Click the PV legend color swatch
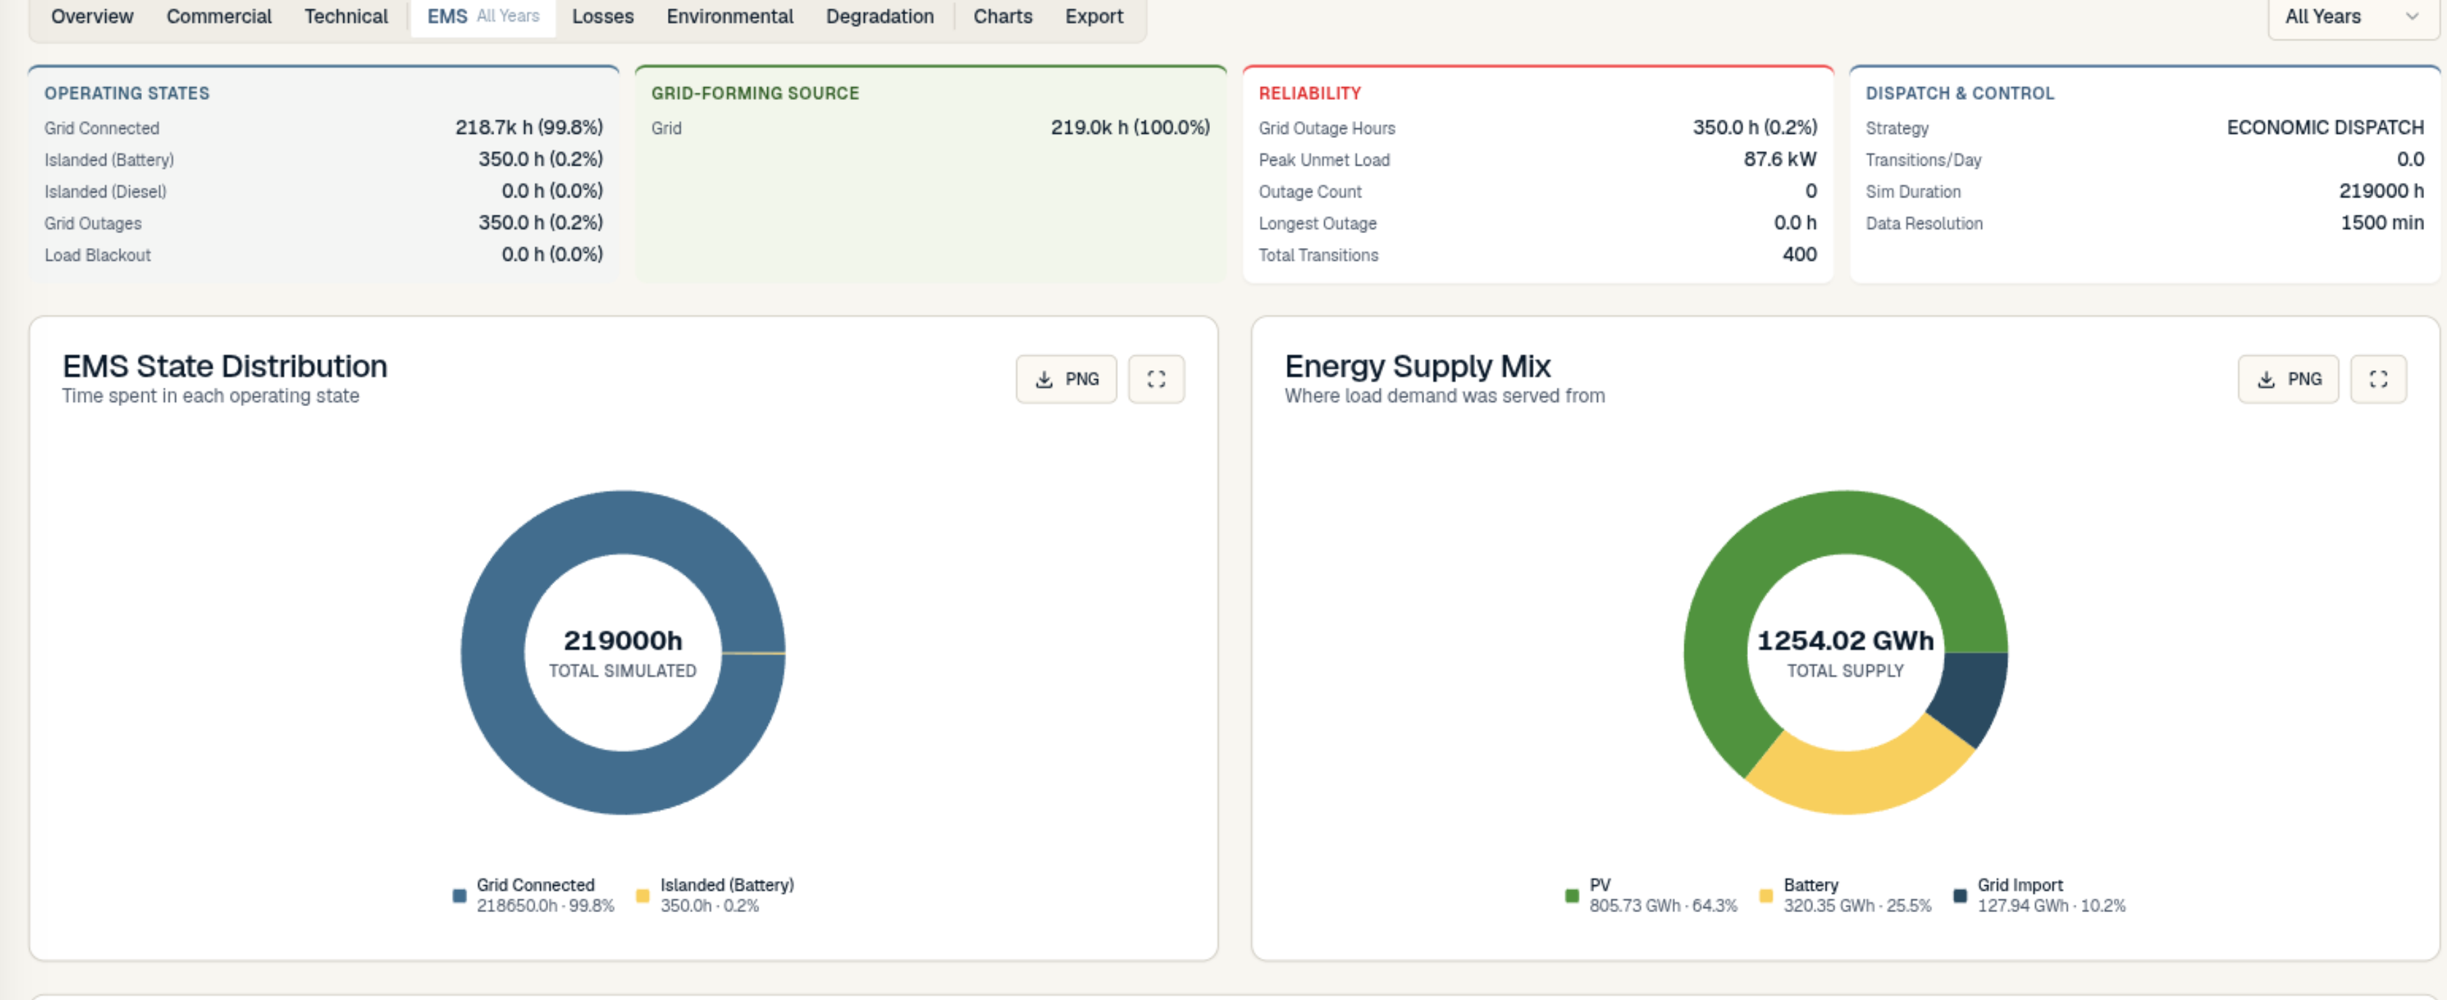The image size is (2447, 1000). pyautogui.click(x=1572, y=895)
